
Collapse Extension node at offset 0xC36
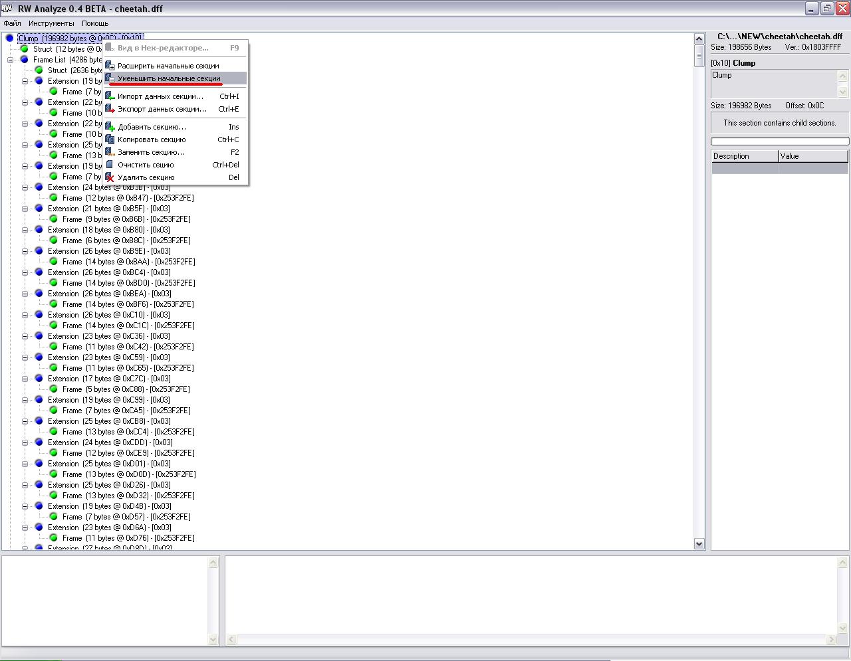click(x=25, y=336)
